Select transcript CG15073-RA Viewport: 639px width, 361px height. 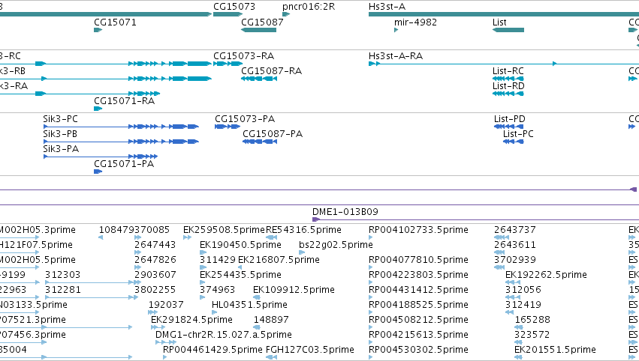click(x=228, y=64)
